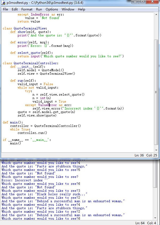Click the editor status 'Col: 25'

tap(152, 155)
